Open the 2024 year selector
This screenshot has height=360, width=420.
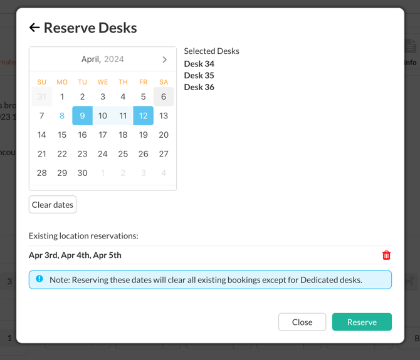pos(114,59)
